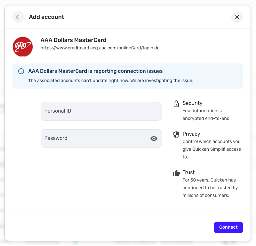Focus the Personal ID field
This screenshot has width=256, height=246.
point(101,111)
